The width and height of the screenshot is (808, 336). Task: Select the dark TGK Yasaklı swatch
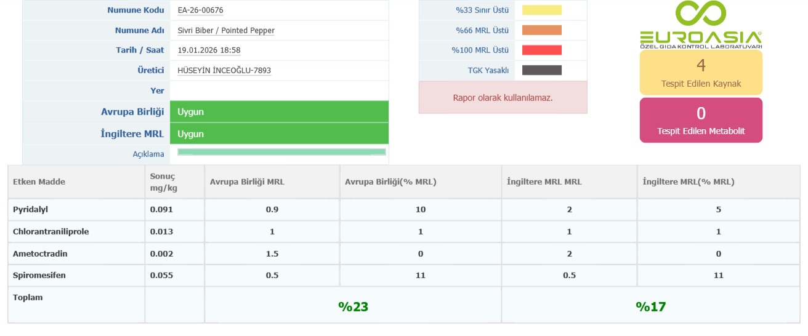coord(542,70)
